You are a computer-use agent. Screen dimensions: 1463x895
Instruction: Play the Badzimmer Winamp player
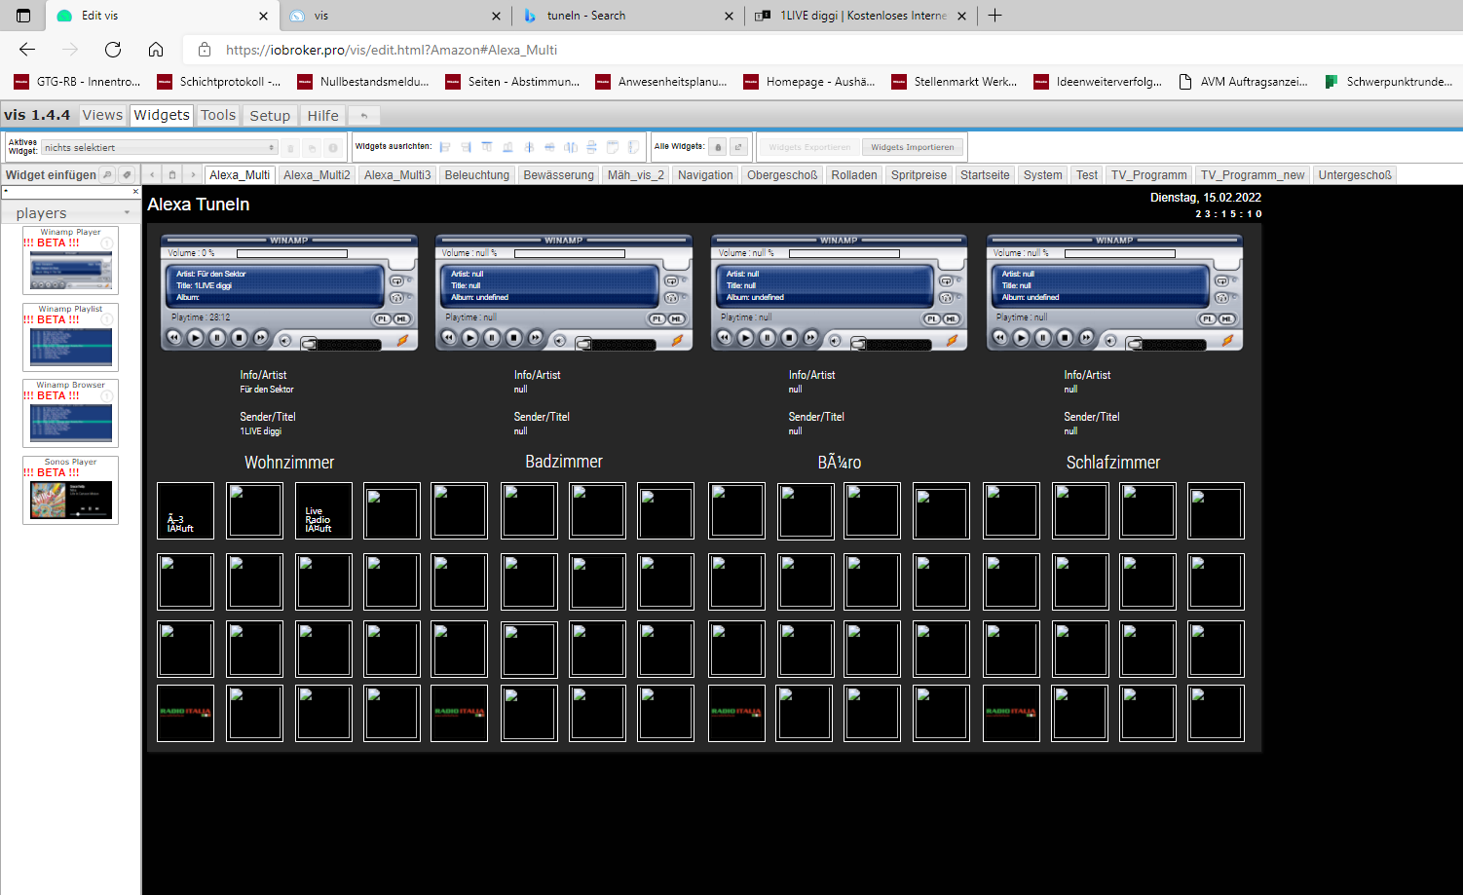(x=470, y=338)
